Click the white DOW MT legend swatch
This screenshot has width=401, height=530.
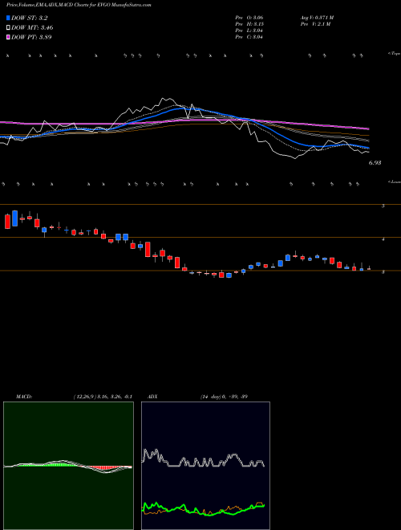click(x=8, y=27)
